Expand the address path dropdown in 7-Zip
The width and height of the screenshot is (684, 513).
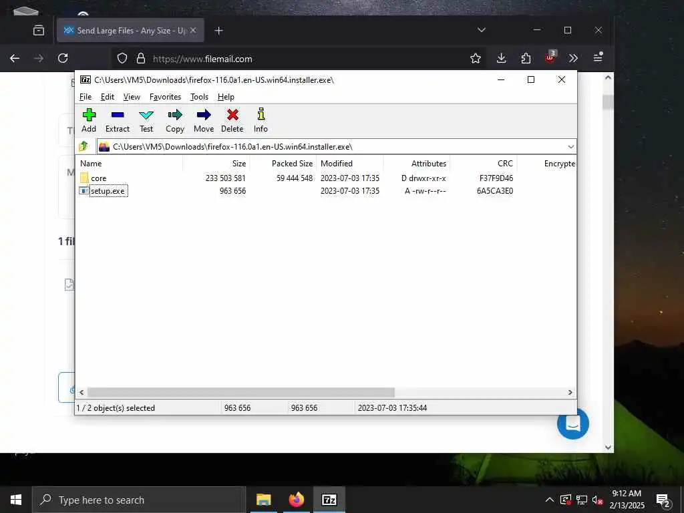click(570, 146)
